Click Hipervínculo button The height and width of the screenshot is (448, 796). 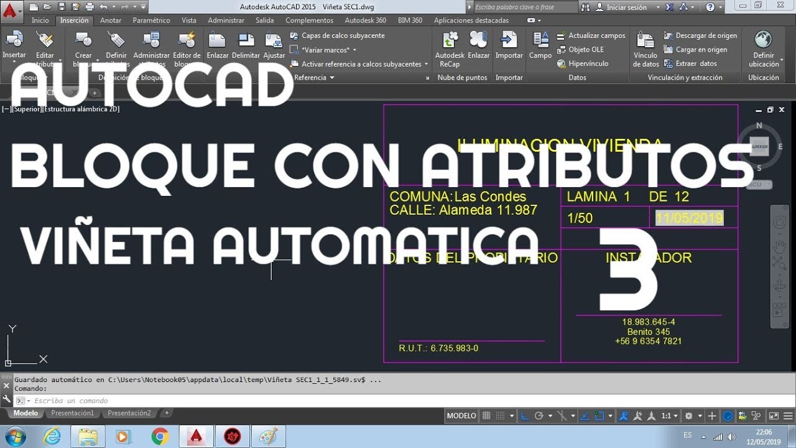pyautogui.click(x=582, y=63)
